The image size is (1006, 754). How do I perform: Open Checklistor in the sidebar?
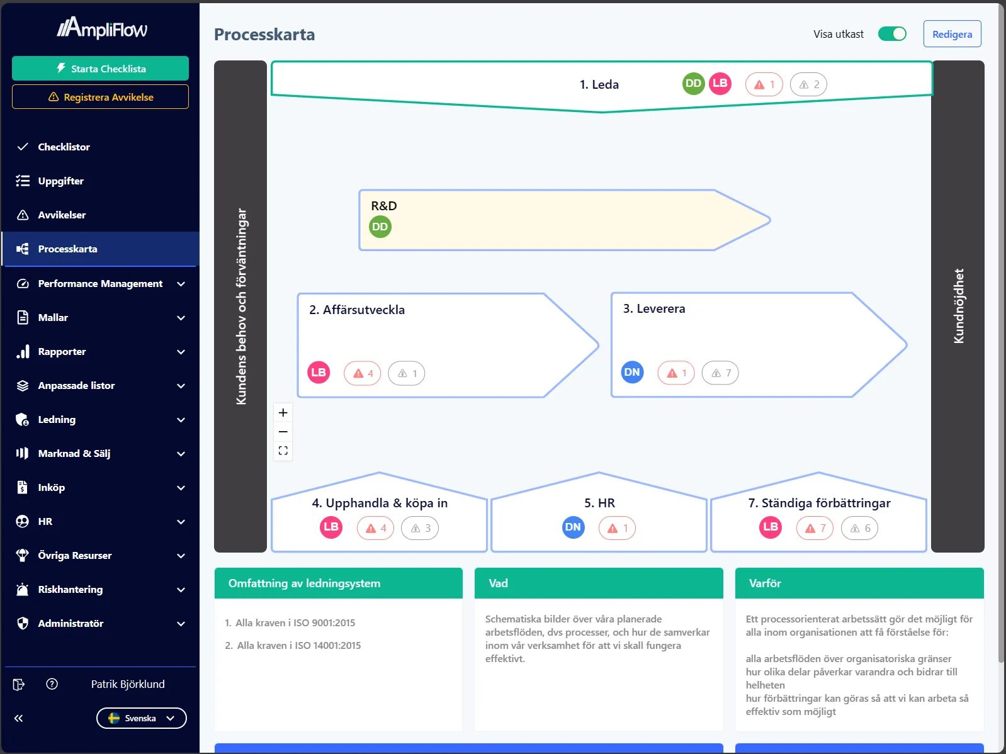(64, 147)
